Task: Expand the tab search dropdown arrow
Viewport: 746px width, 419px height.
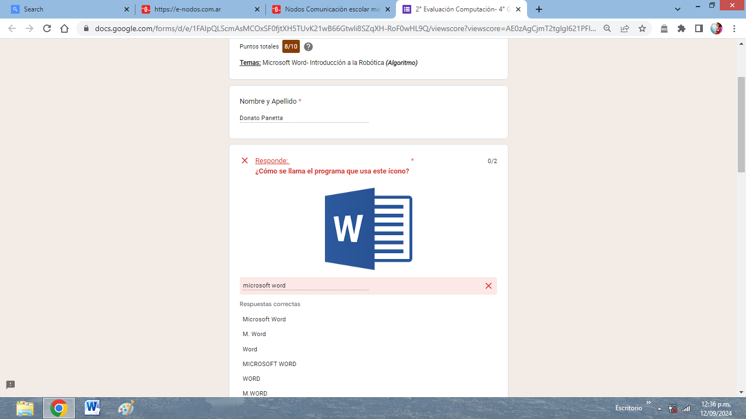Action: coord(678,9)
